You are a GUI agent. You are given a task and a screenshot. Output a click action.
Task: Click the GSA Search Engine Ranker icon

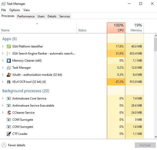(9, 54)
